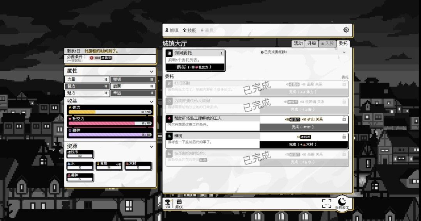Image resolution: width=421 pixels, height=221 pixels.
Task: Click the 凝神 resource box
Action: 80,177
